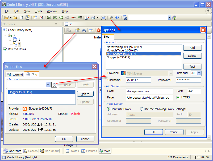Screen dimensions: 213x161
Task: Click the main toolbar search combo box field
Action: point(148,18)
